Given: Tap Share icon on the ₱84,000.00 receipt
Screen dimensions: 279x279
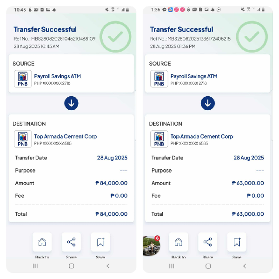Looking at the screenshot, I should [71, 242].
